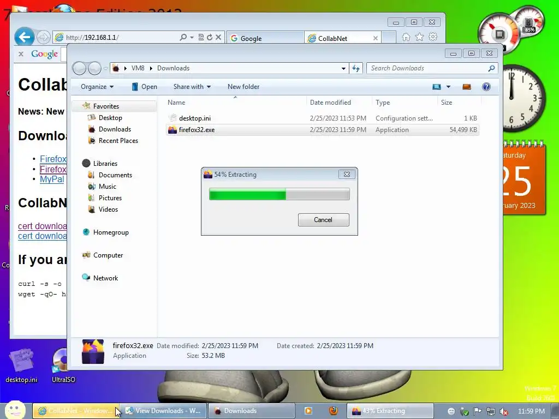This screenshot has width=559, height=419.
Task: Select Homegroup in the navigation pane
Action: 111,232
